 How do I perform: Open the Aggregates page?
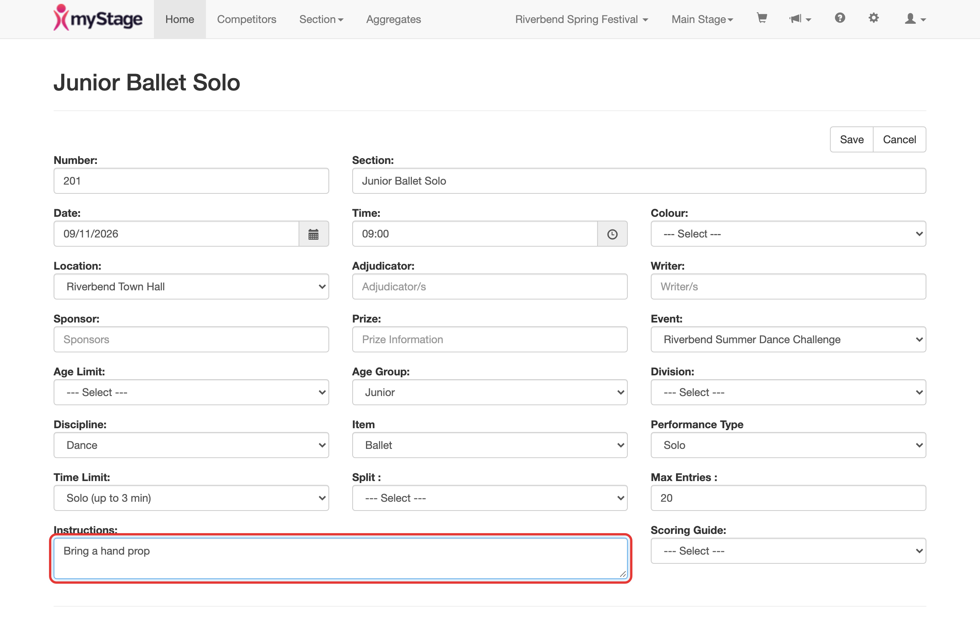click(394, 19)
